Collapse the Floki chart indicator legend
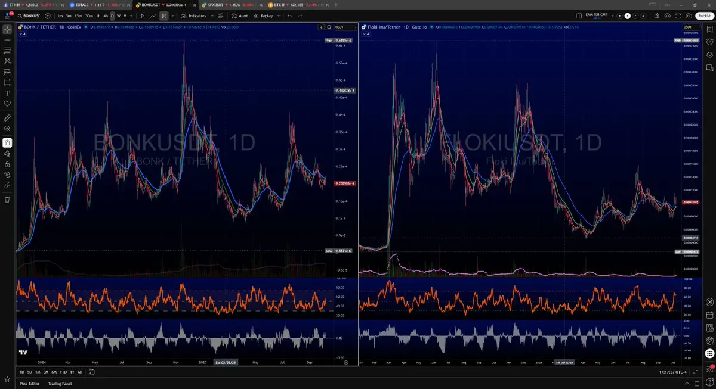The image size is (716, 389). point(366,34)
